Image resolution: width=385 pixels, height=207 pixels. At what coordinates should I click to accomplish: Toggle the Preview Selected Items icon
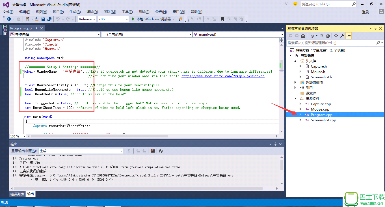(x=348, y=36)
